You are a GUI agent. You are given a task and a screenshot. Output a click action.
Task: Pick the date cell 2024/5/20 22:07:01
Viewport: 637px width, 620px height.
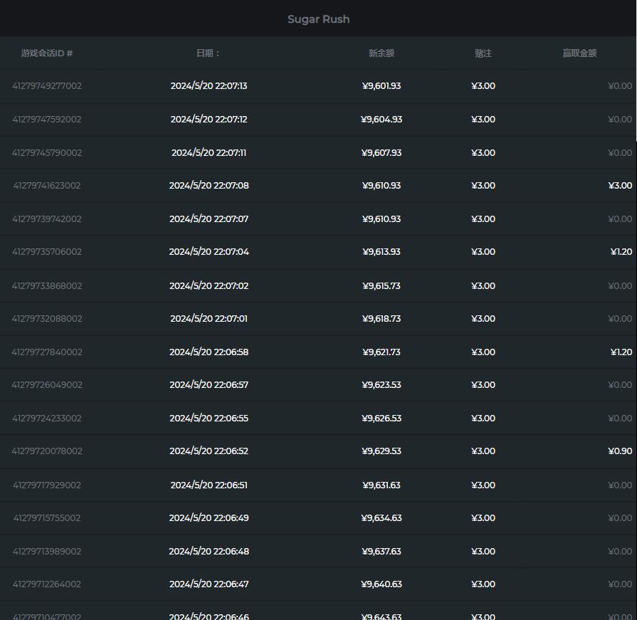209,318
